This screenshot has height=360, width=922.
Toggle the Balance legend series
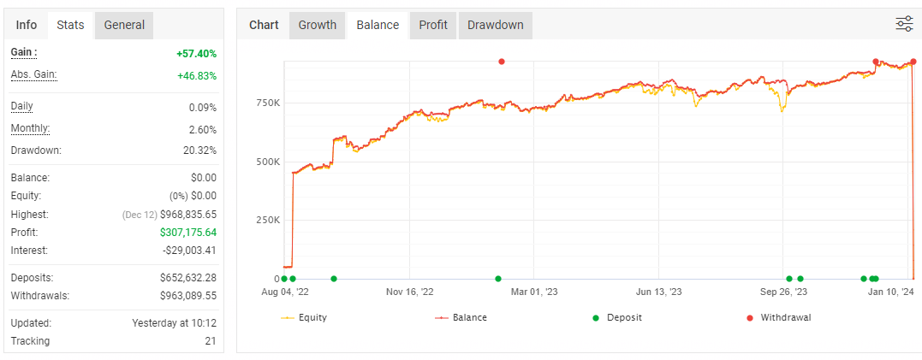coord(461,318)
